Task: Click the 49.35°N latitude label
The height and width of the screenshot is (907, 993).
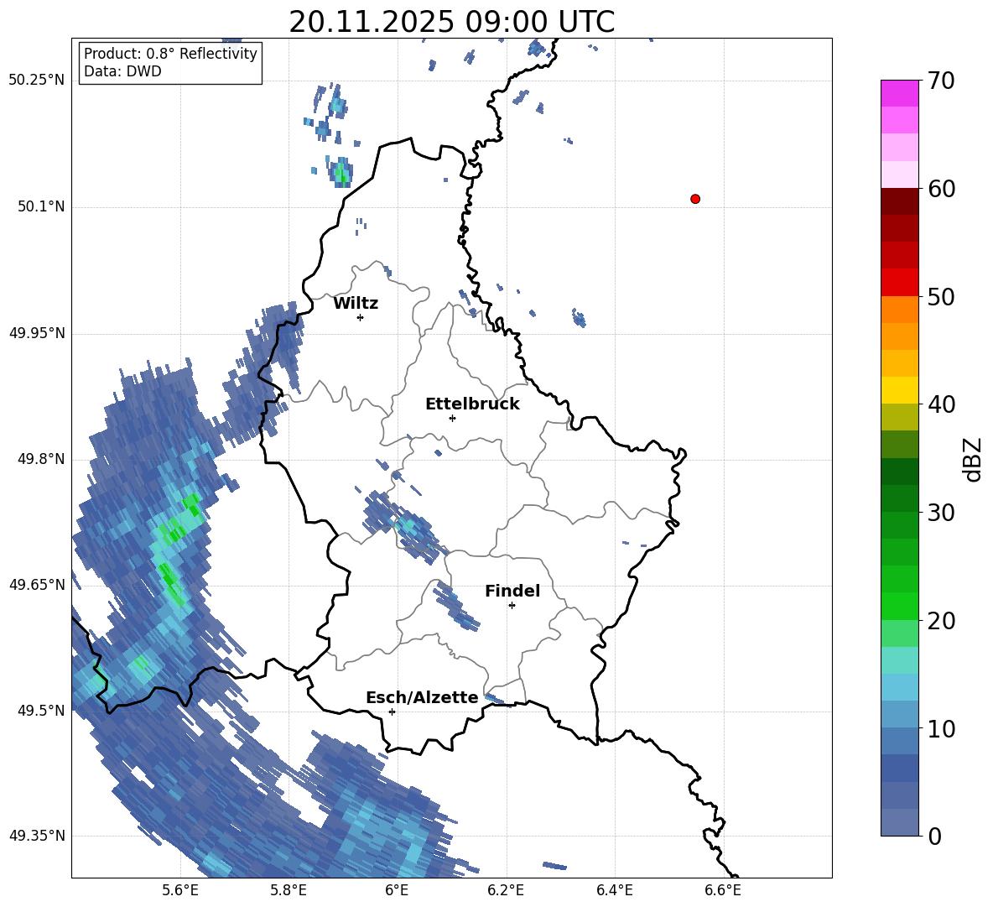Action: [37, 836]
